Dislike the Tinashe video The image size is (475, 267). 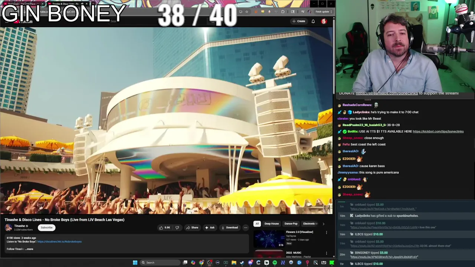tap(177, 228)
